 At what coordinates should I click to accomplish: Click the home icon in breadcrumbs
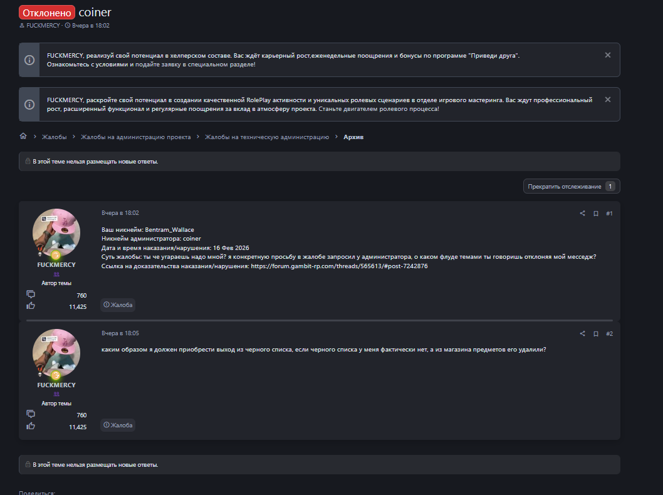(23, 137)
